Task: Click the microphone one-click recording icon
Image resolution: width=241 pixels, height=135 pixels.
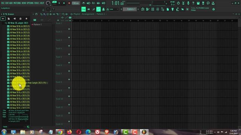Action: coord(188,3)
